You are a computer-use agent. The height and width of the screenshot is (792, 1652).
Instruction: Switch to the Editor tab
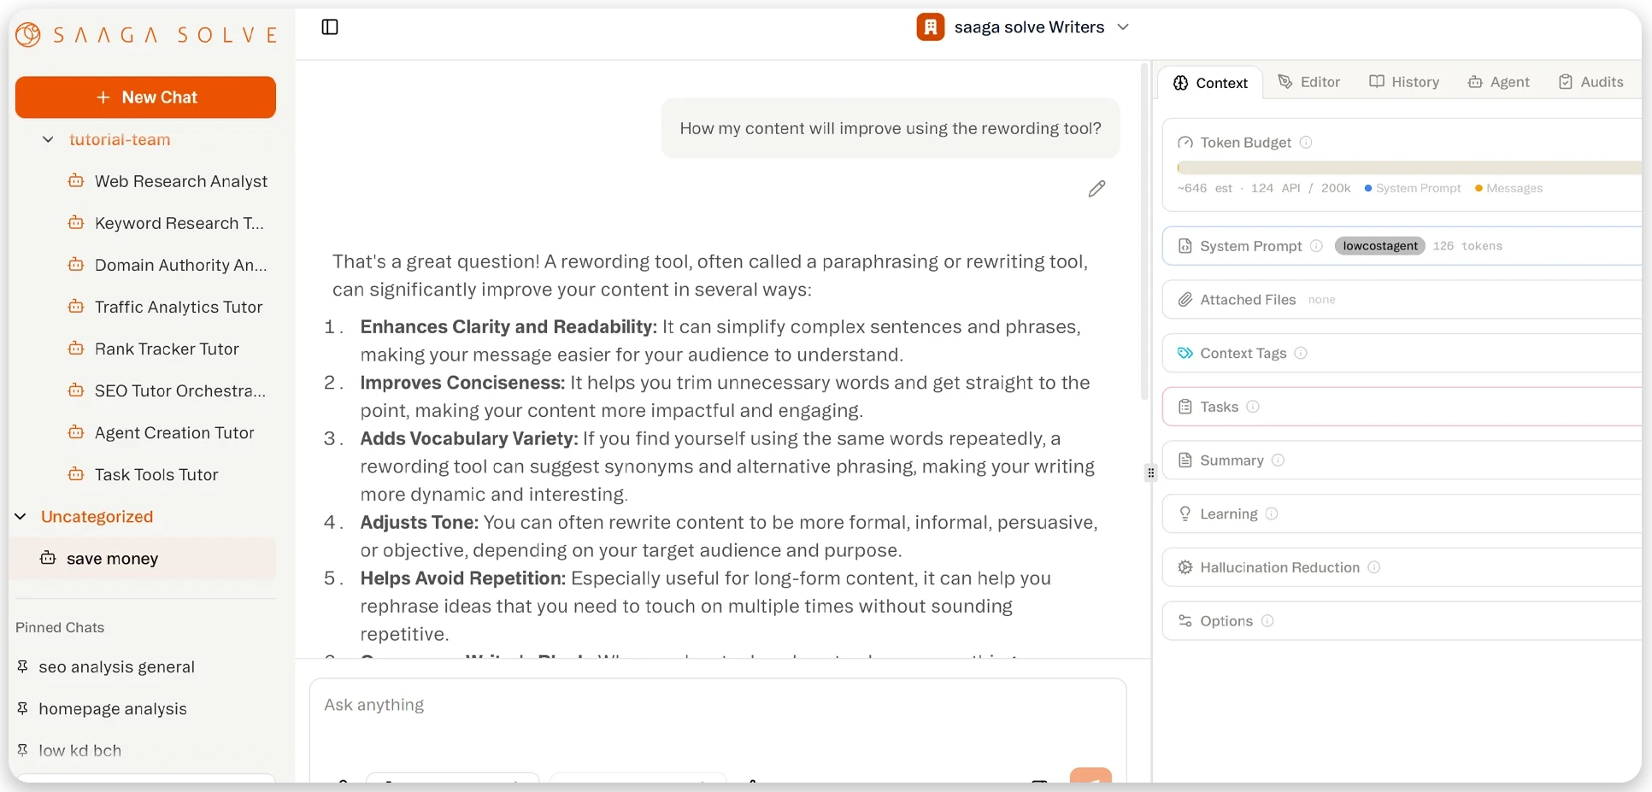[1308, 81]
